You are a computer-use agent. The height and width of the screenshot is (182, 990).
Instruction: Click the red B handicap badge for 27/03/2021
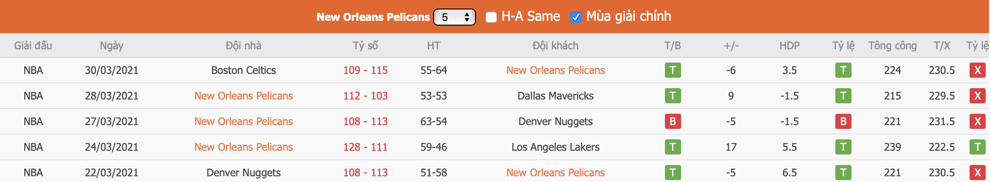pos(843,121)
